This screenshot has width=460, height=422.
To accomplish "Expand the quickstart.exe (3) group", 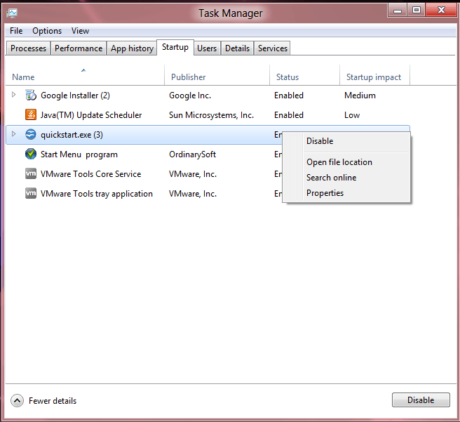I will tap(13, 134).
